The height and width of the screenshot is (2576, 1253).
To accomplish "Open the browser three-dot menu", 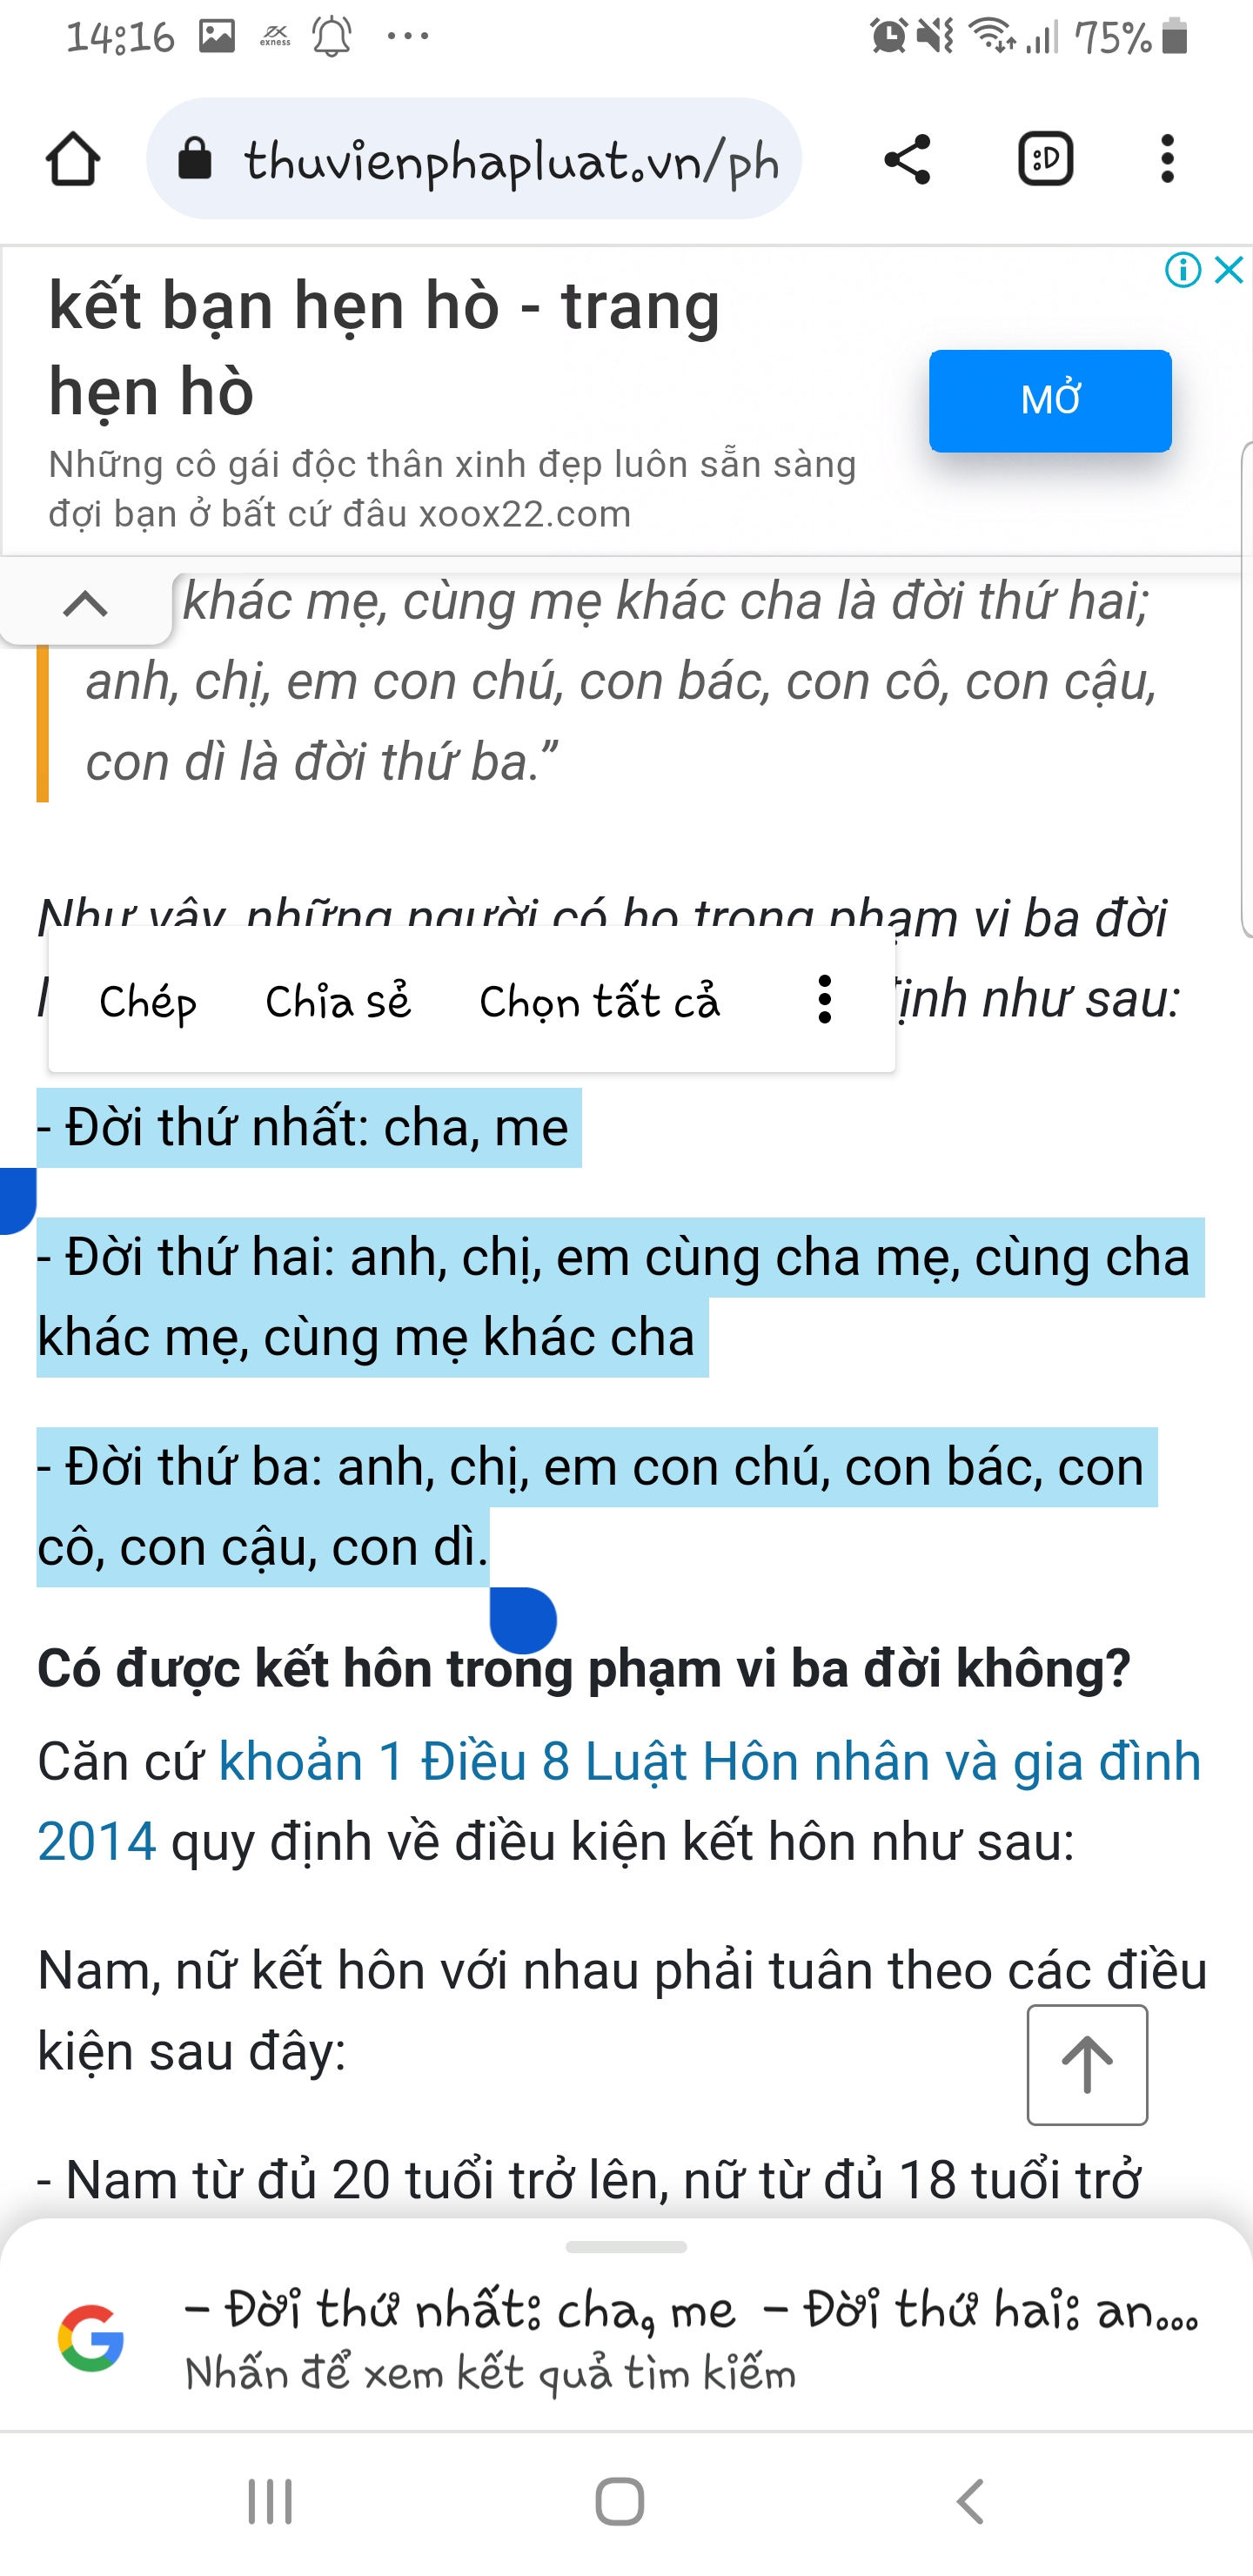I will pos(1167,159).
